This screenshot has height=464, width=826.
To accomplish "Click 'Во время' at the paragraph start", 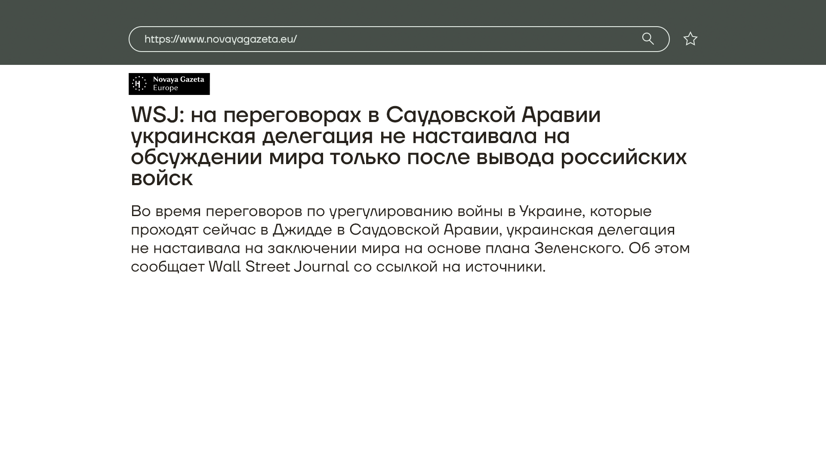I will [166, 211].
